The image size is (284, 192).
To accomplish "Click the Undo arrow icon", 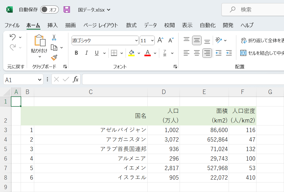I will (12, 37).
